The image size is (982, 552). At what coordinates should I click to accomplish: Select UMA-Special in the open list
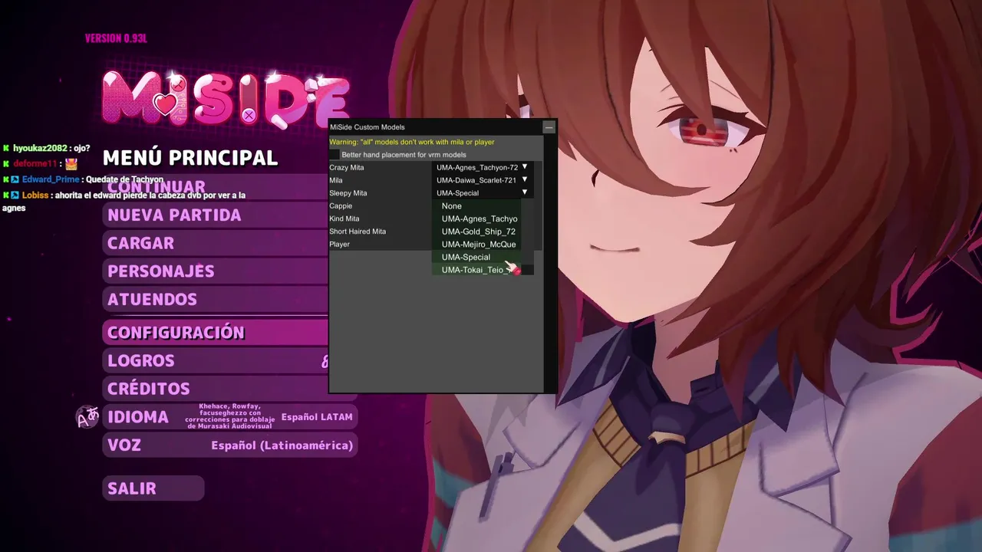click(476, 257)
